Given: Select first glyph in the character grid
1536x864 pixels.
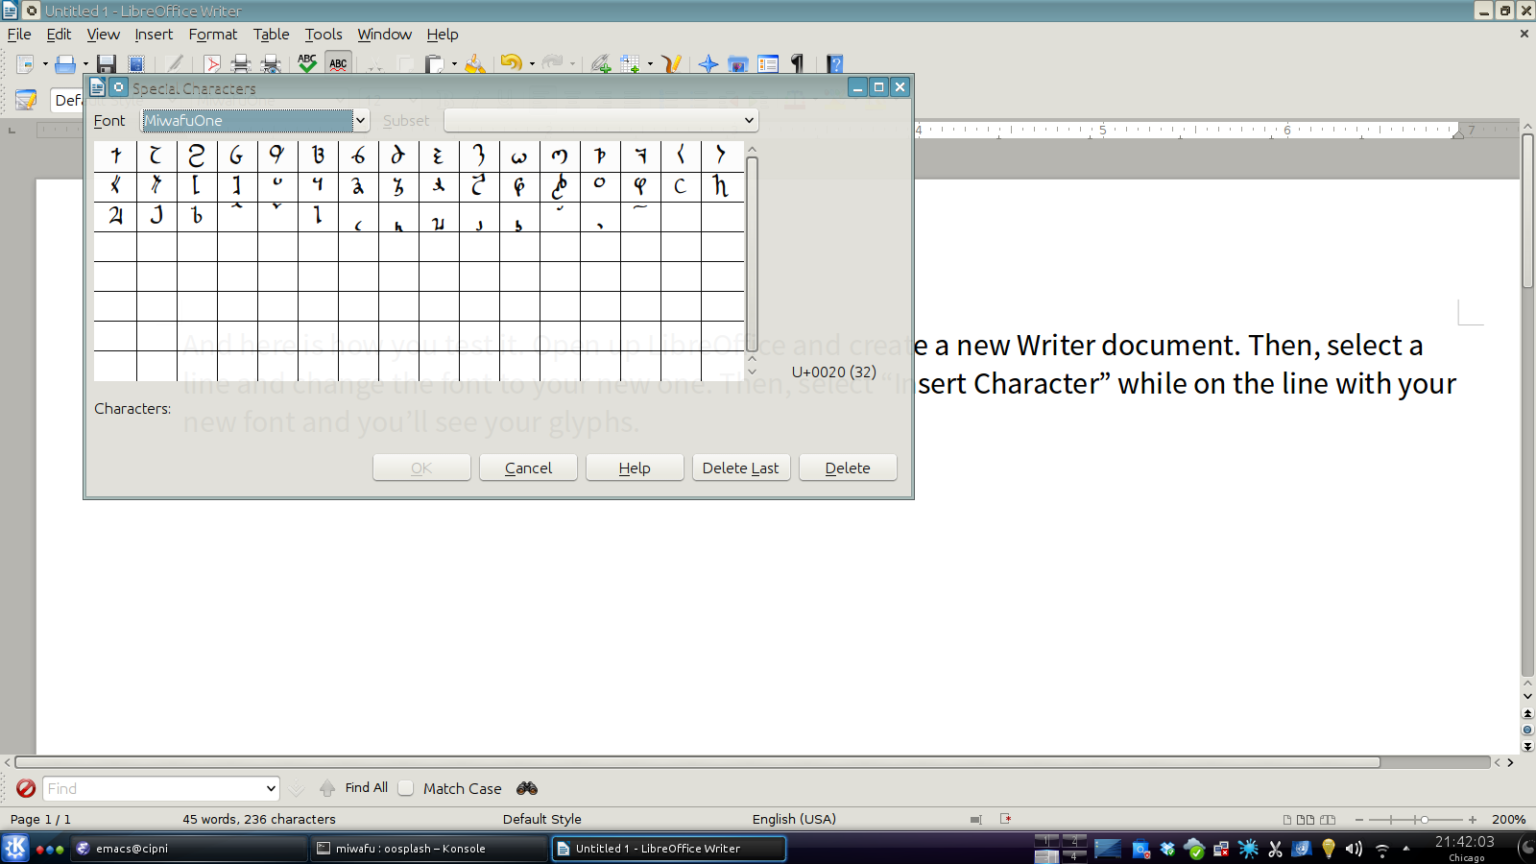Looking at the screenshot, I should click(x=115, y=156).
